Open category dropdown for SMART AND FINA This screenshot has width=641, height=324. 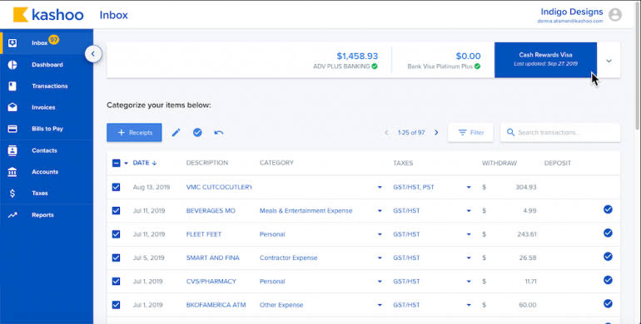coord(380,258)
